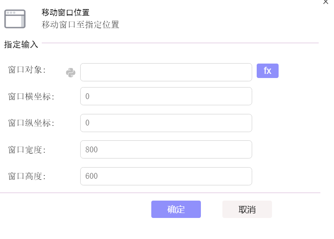Viewport: 334px width, 239px height.
Task: Click the window icon at dialog header
Action: tap(15, 19)
